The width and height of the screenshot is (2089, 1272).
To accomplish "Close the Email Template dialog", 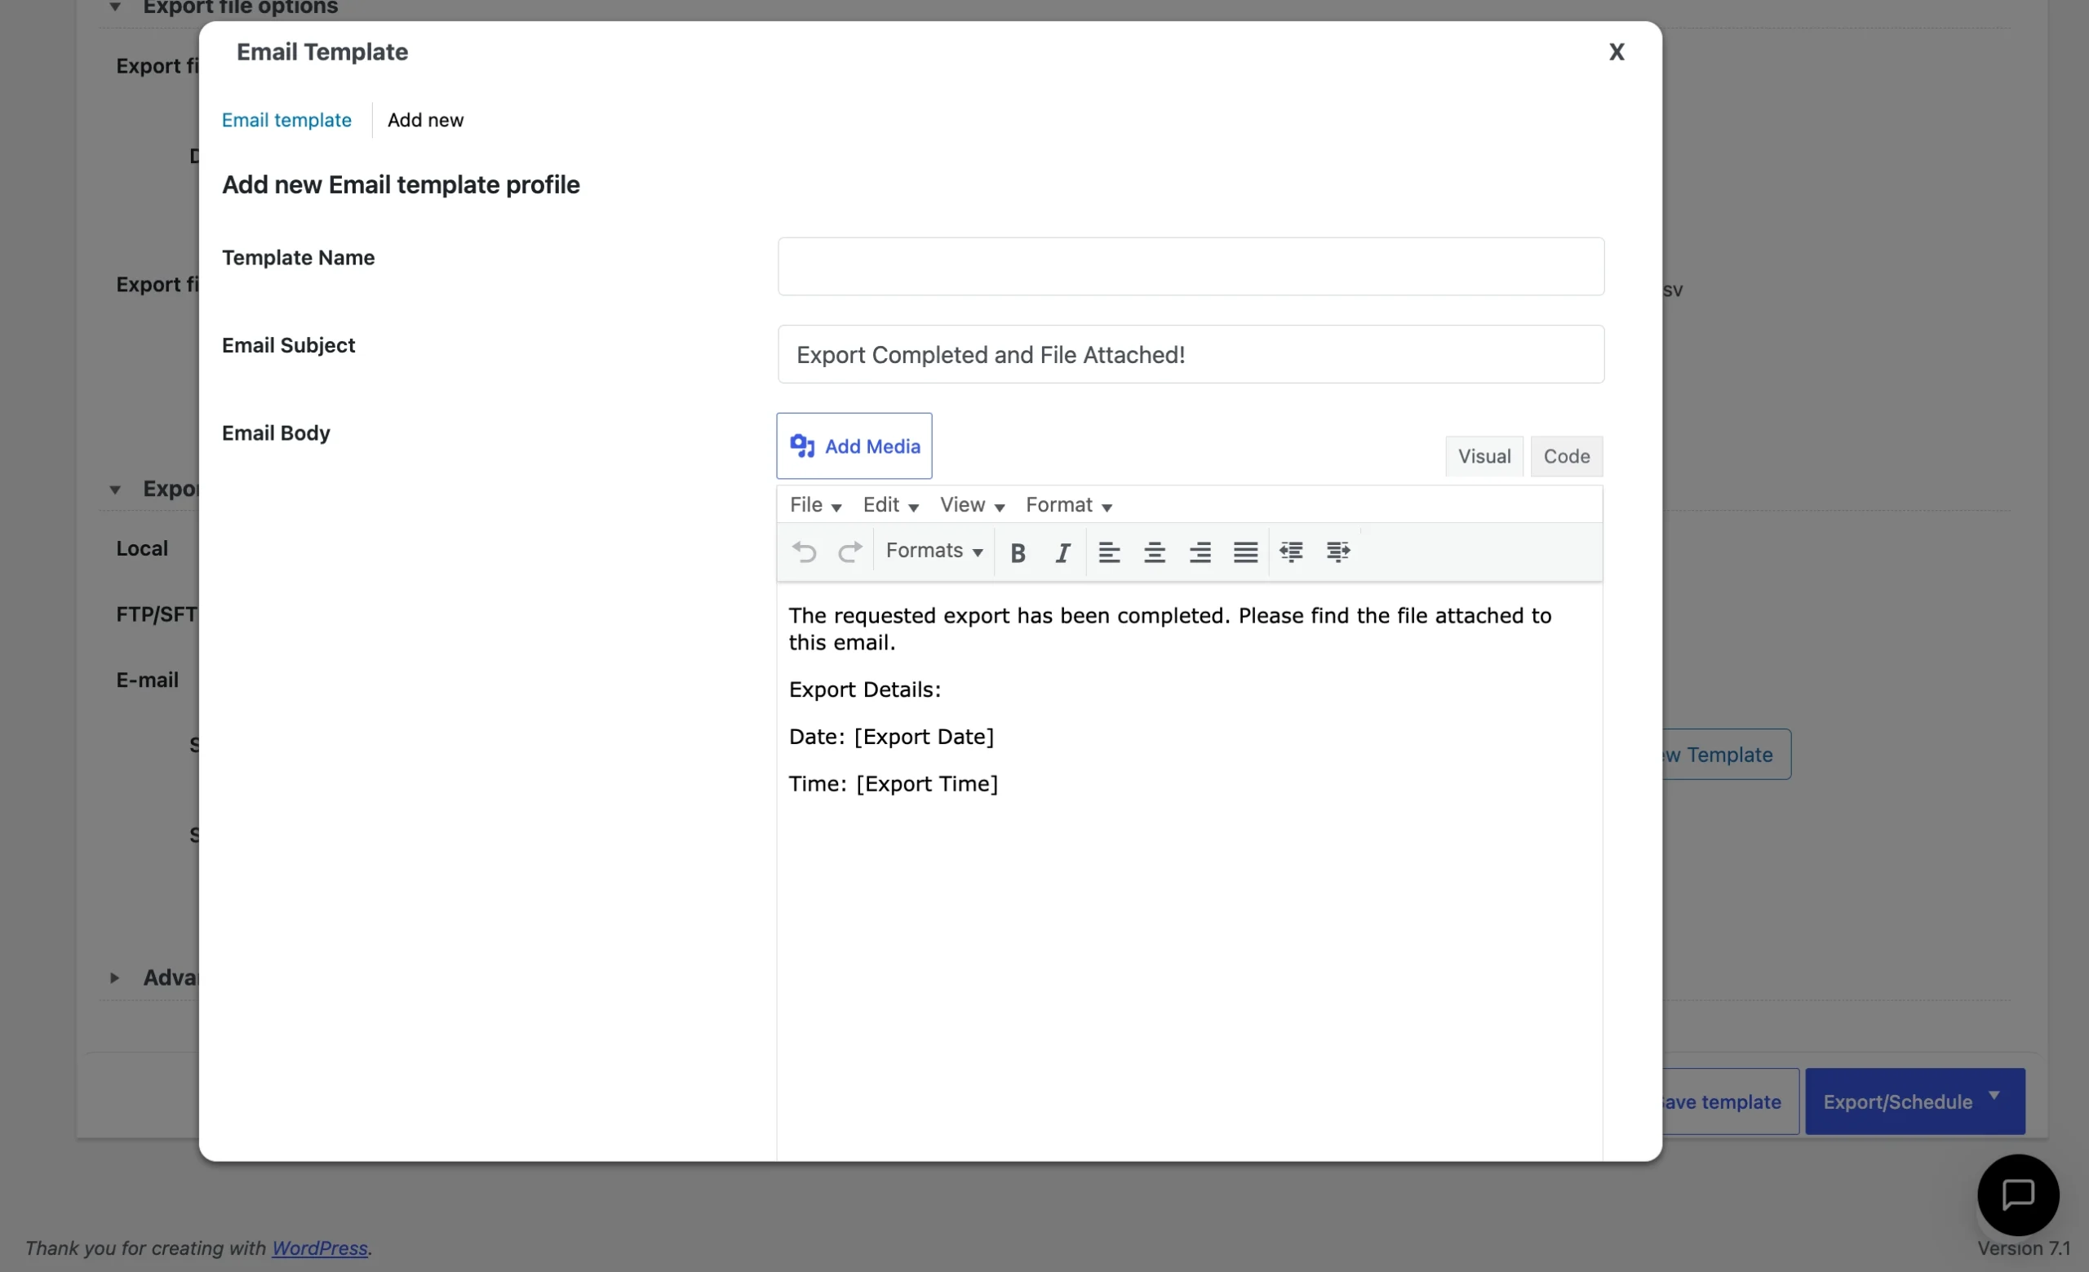I will click(x=1616, y=51).
